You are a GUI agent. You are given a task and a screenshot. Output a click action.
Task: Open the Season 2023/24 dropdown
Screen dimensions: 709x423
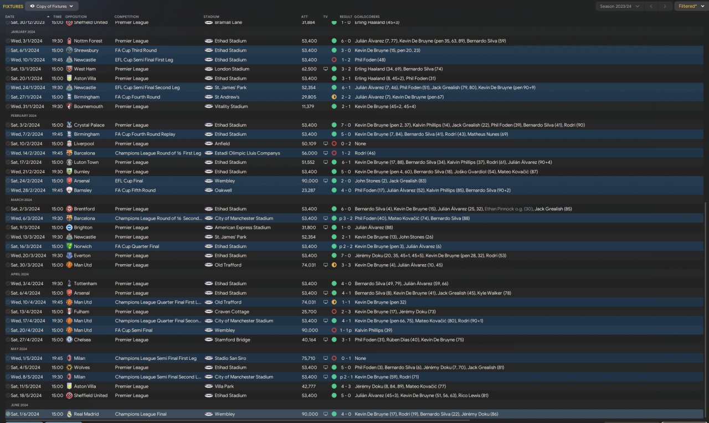coord(619,6)
